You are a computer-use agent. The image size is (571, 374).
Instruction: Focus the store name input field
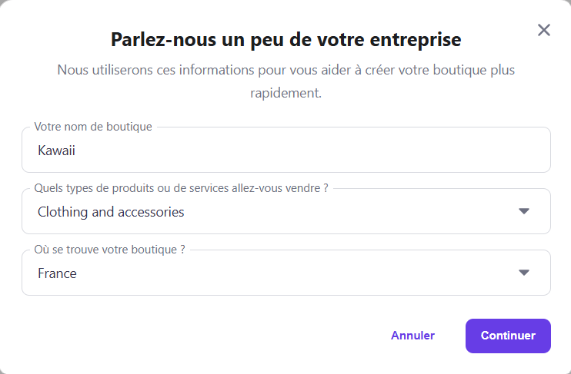pyautogui.click(x=285, y=151)
